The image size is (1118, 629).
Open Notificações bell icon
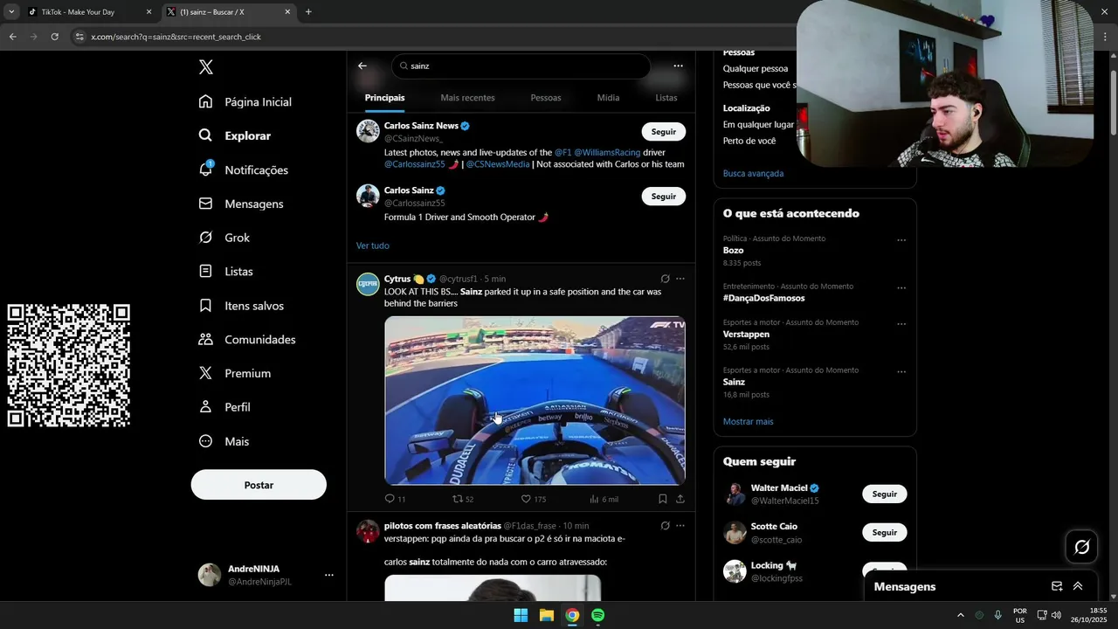pos(205,169)
